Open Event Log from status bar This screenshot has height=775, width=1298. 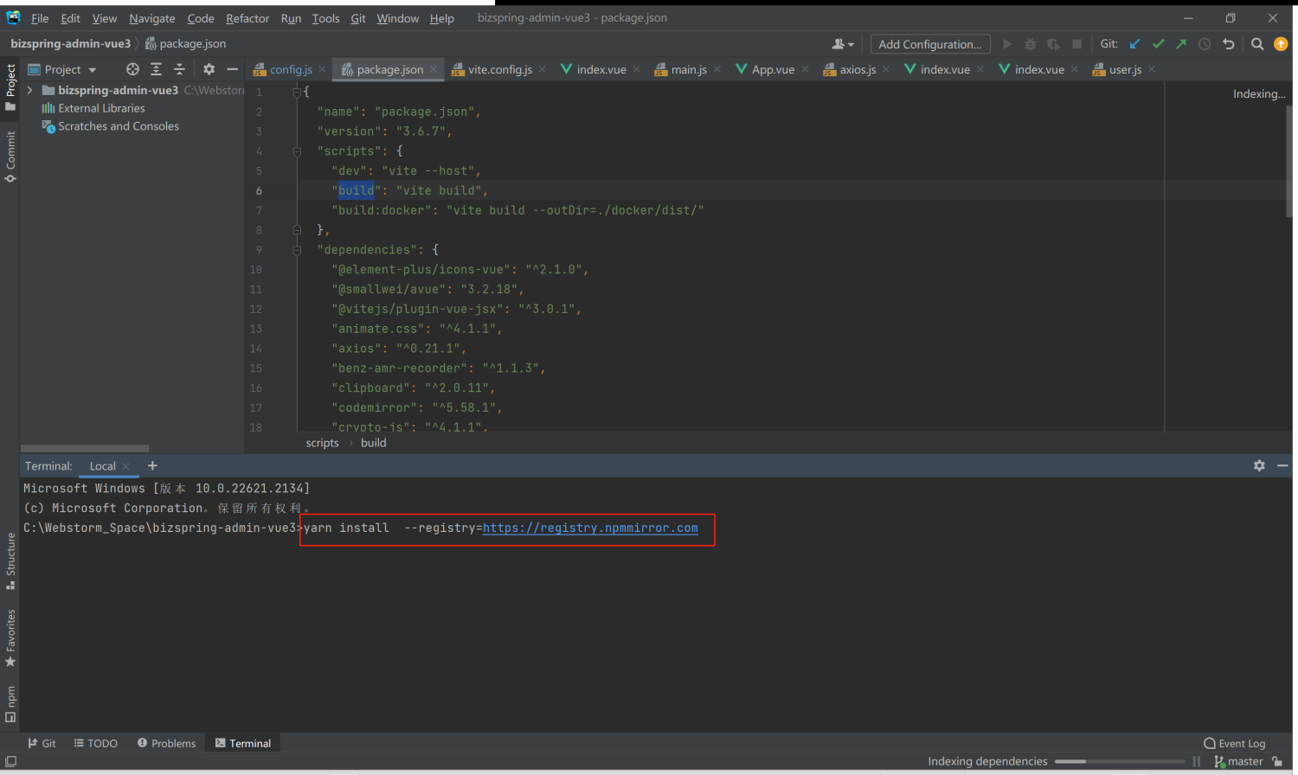tap(1235, 744)
